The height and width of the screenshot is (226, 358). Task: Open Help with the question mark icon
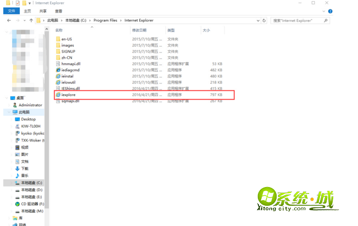[x=330, y=11]
